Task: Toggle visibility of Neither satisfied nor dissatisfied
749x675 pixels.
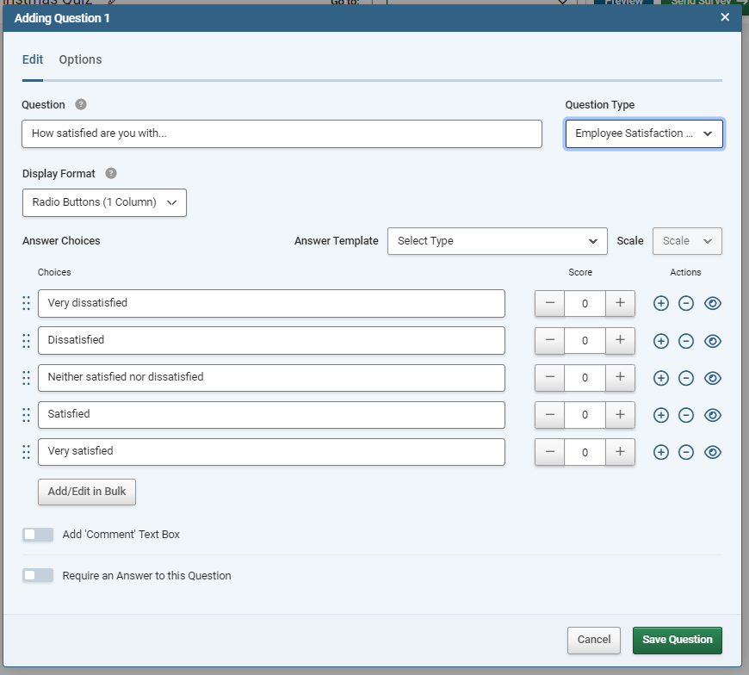Action: (x=712, y=378)
